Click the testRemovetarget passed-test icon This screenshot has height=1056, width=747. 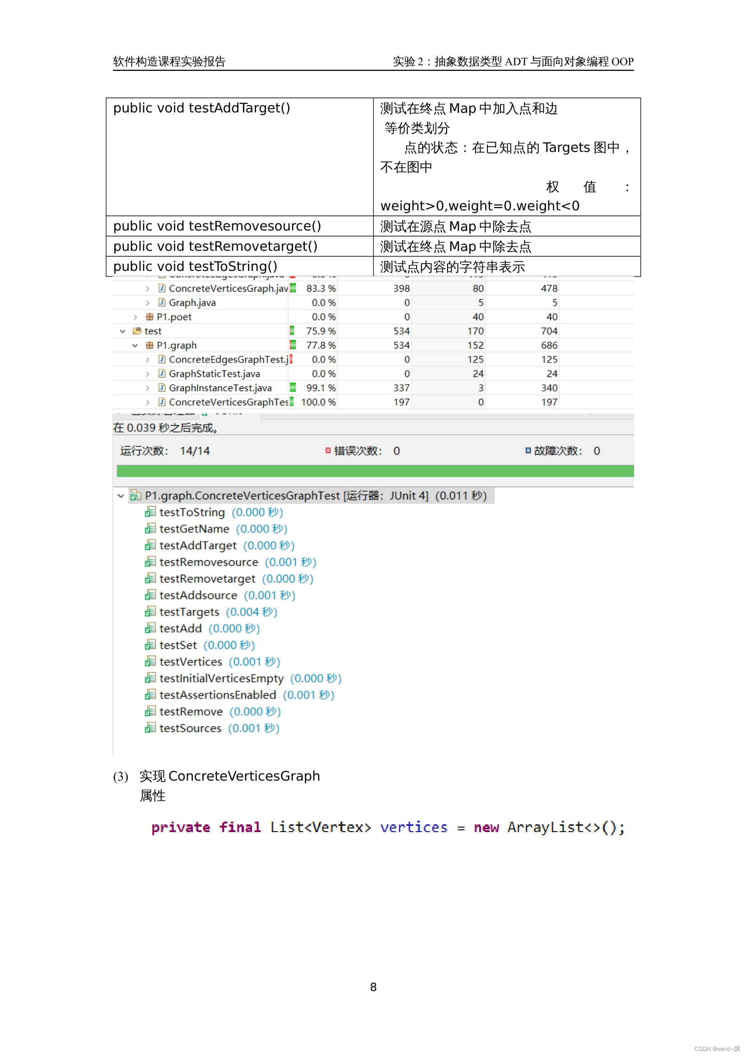click(x=150, y=579)
